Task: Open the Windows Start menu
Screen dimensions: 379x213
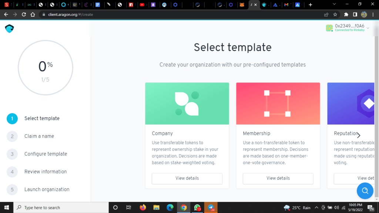Action: tap(7, 207)
